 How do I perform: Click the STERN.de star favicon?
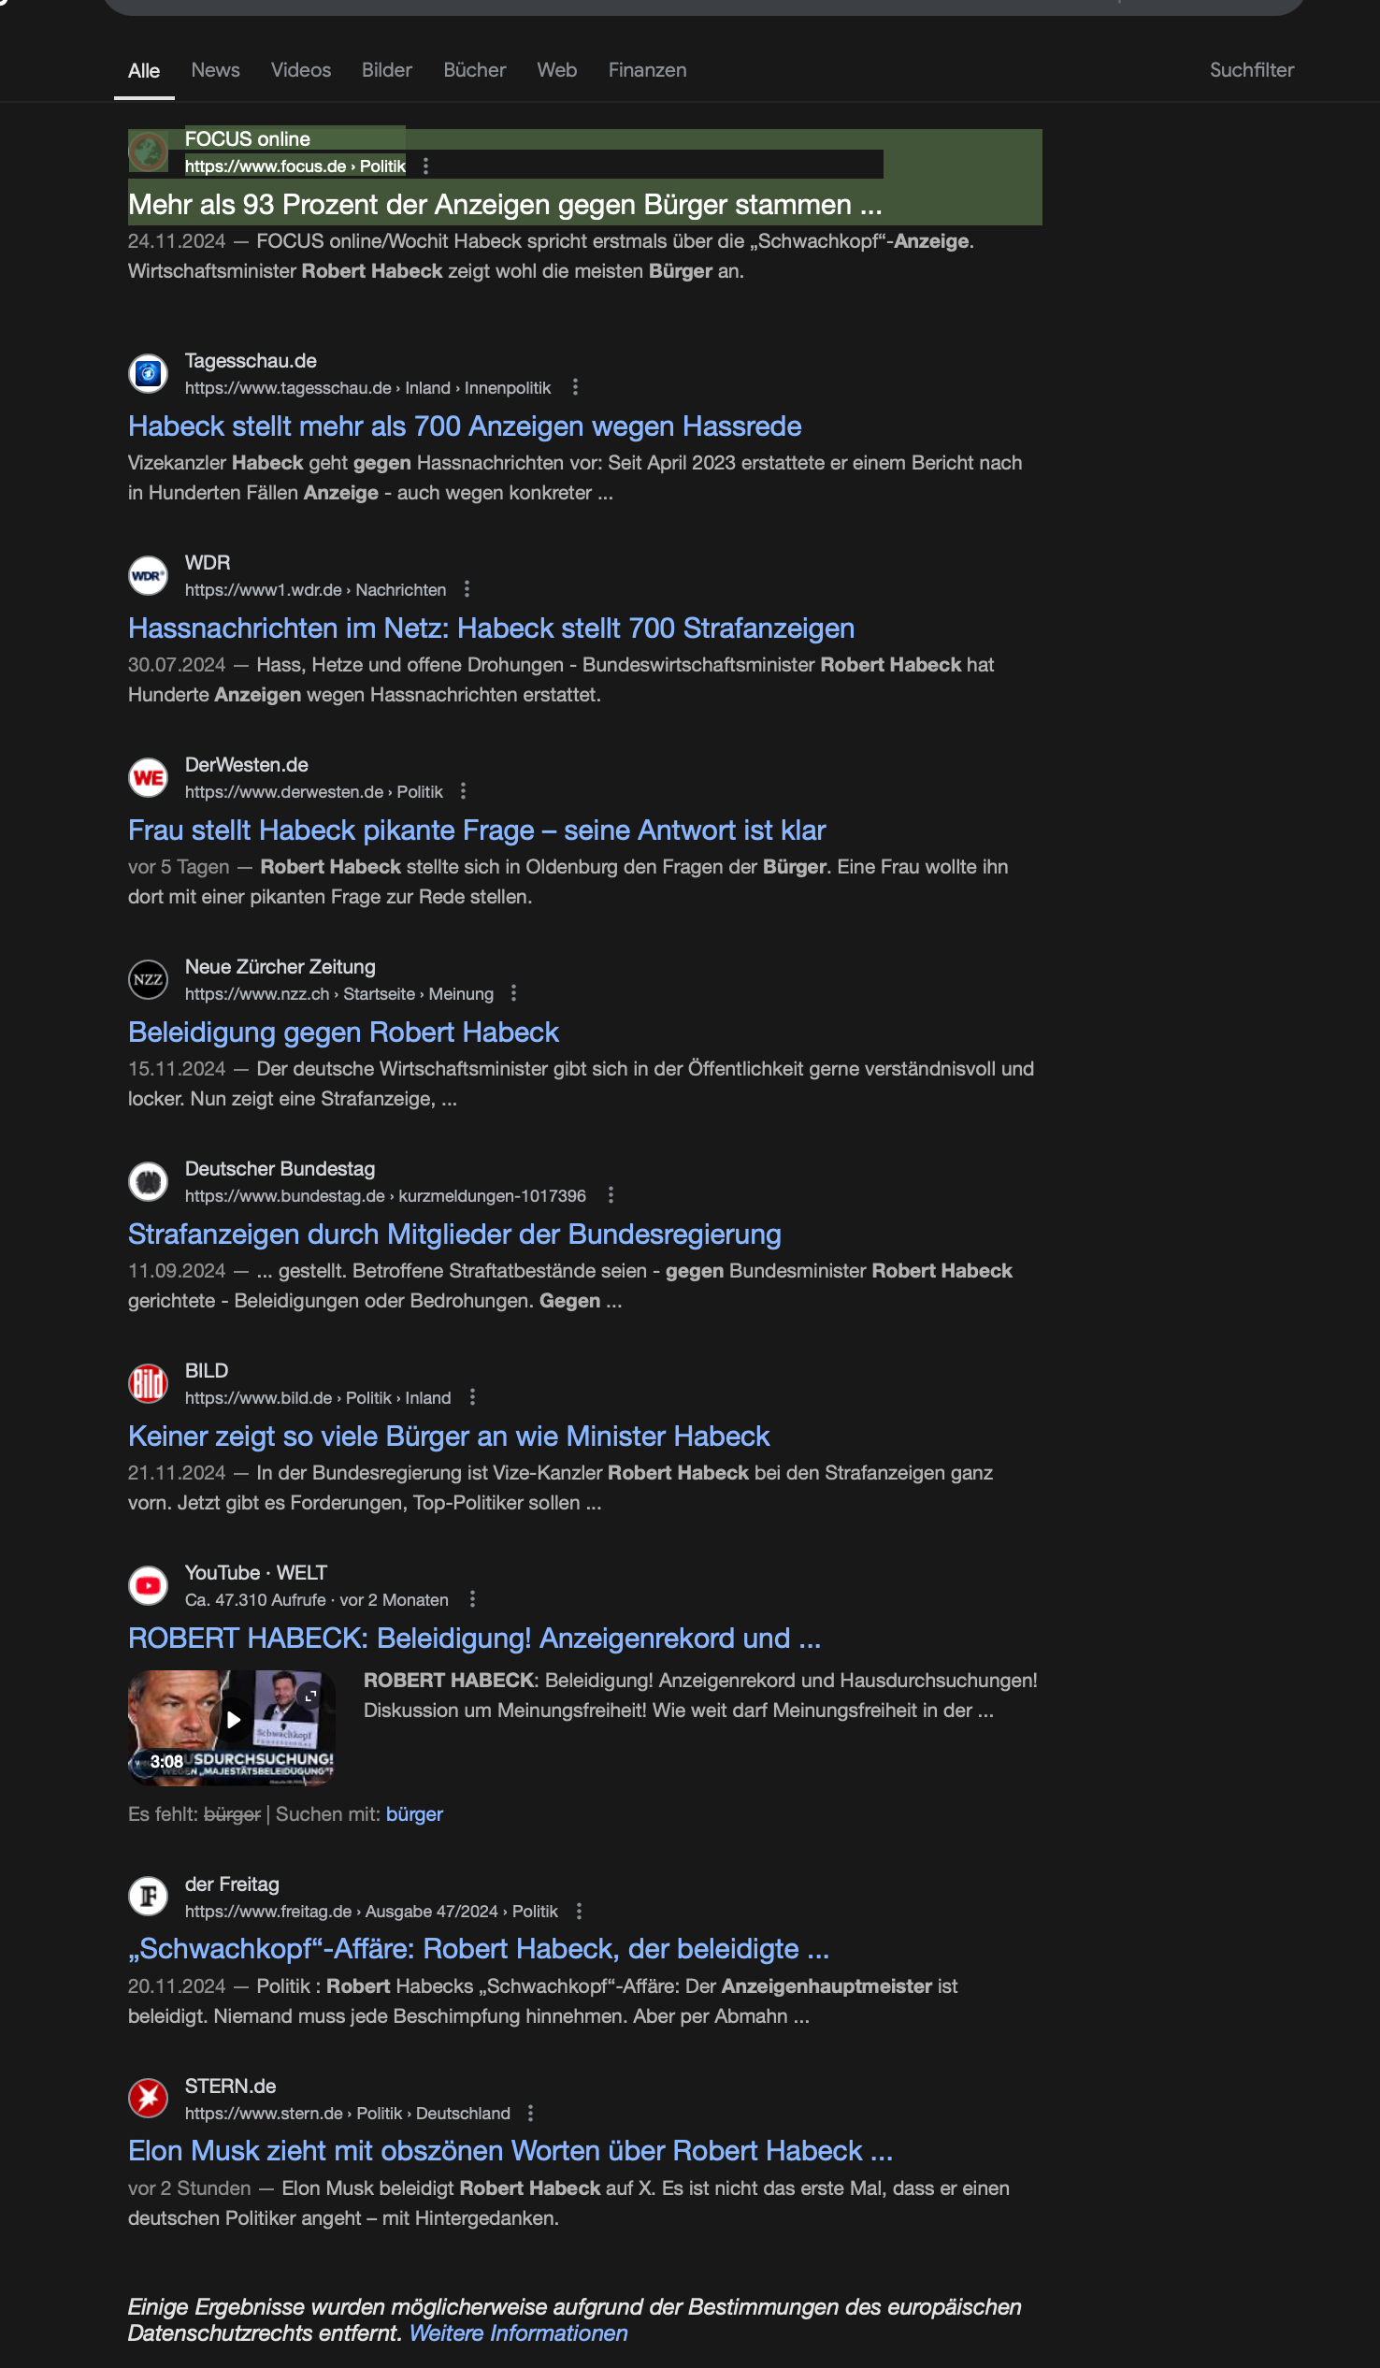coord(148,2099)
